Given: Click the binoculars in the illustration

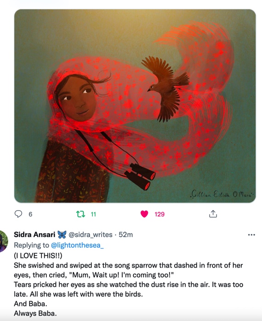Looking at the screenshot, I should click(x=140, y=176).
